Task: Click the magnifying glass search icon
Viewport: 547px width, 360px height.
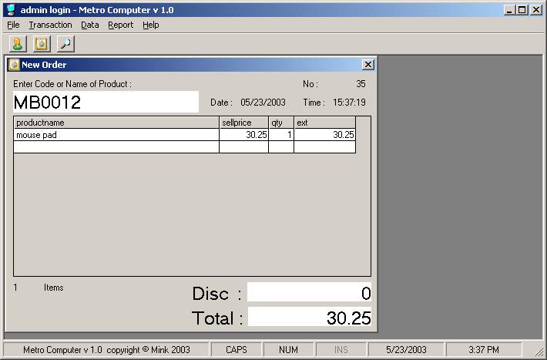Action: [65, 44]
